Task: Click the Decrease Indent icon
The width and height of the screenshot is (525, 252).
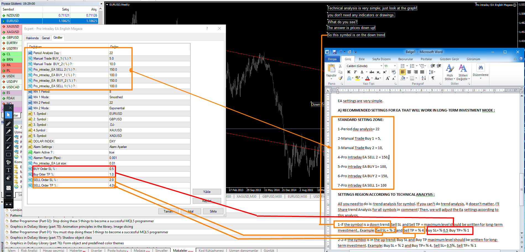Action: click(x=433, y=66)
